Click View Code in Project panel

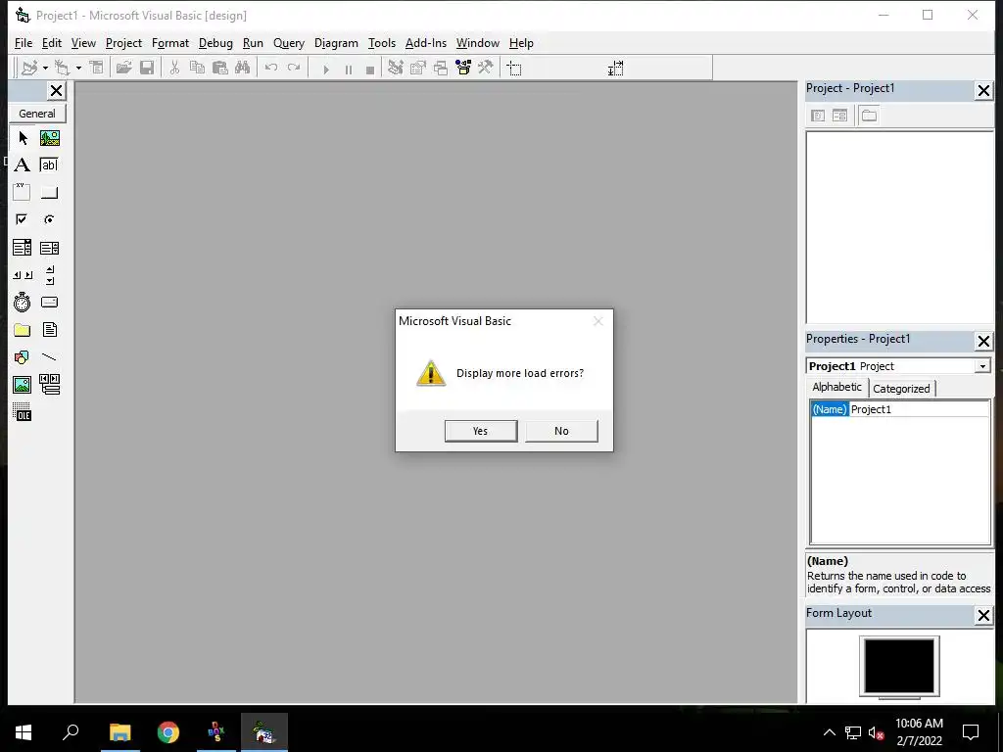click(x=818, y=116)
